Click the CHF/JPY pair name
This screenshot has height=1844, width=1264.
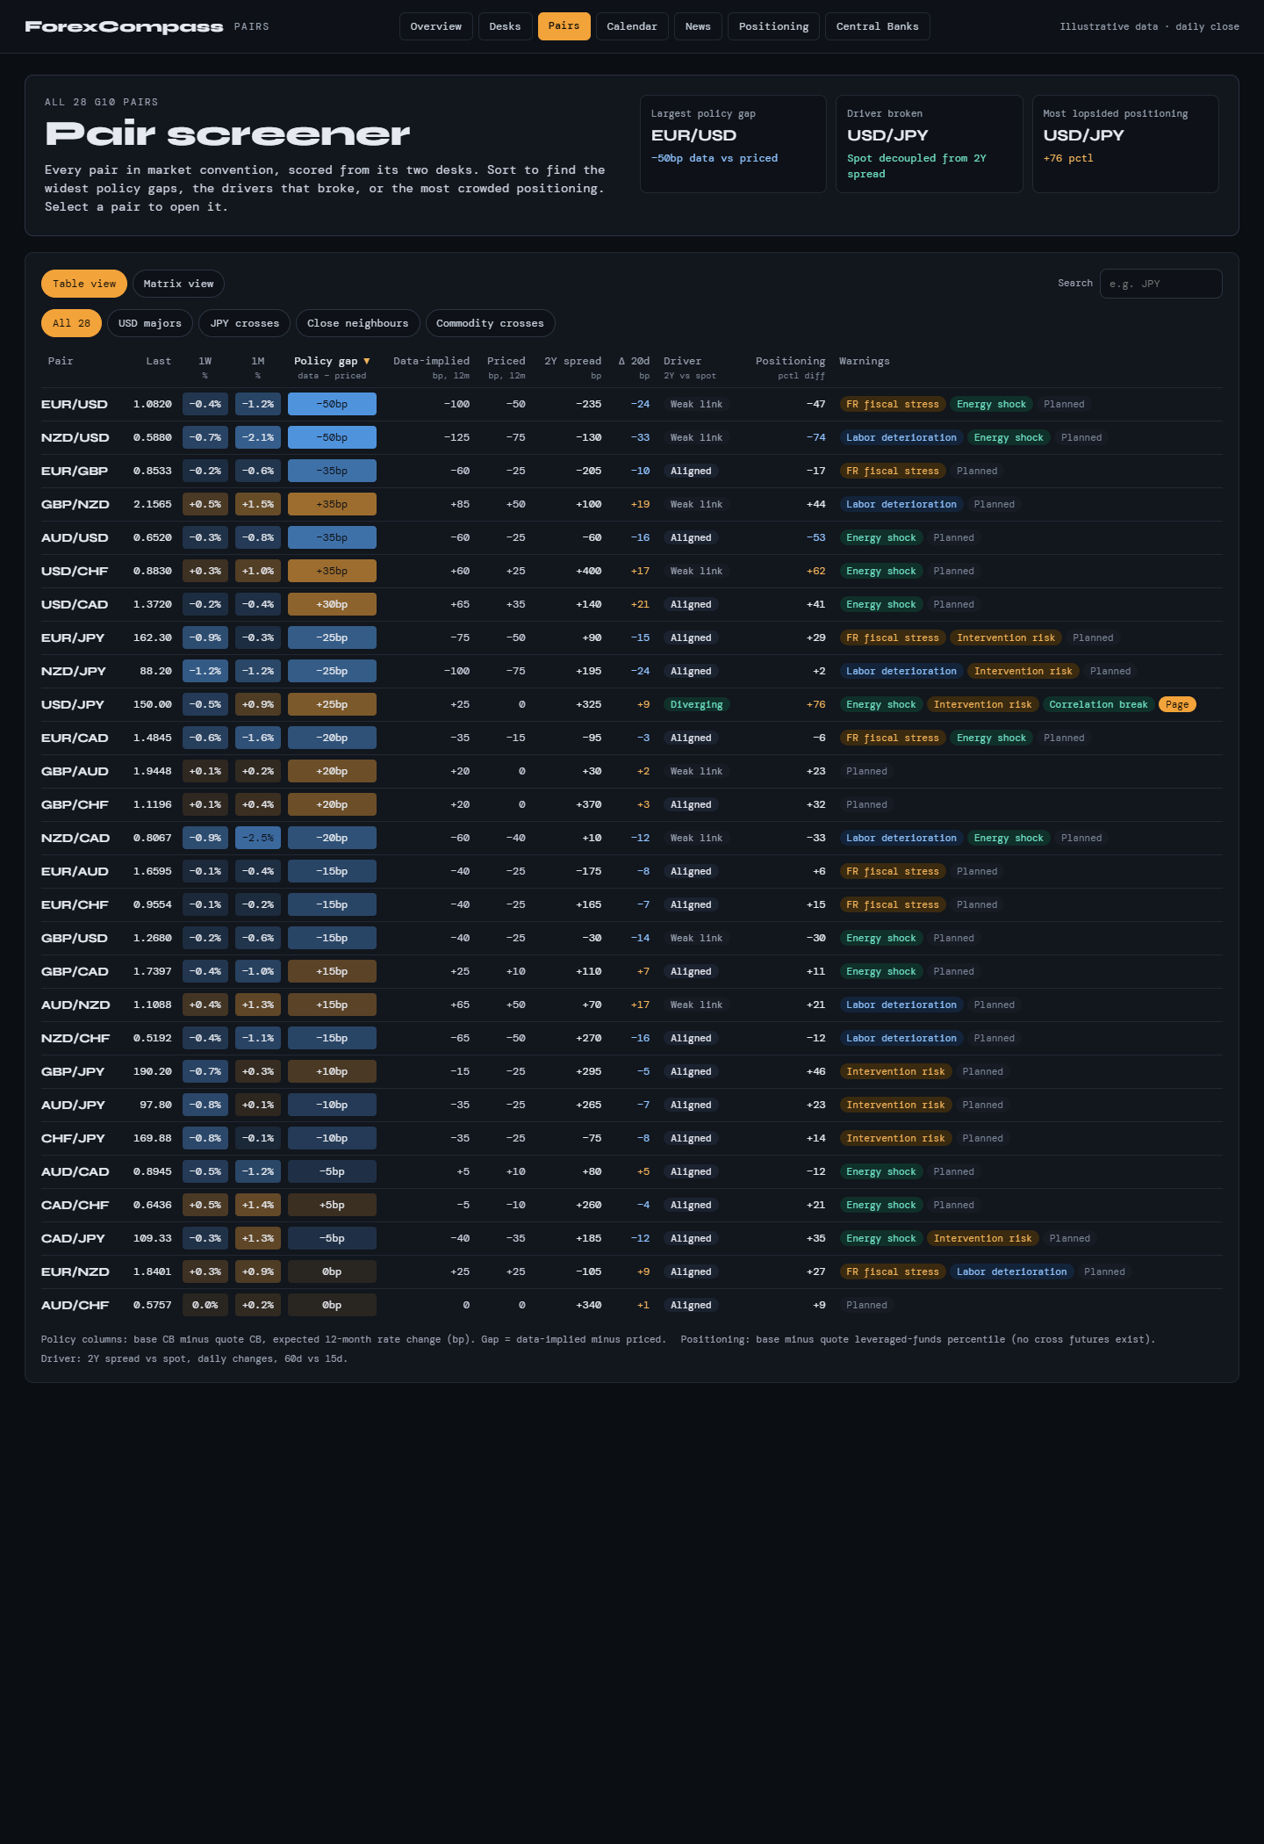[73, 1138]
